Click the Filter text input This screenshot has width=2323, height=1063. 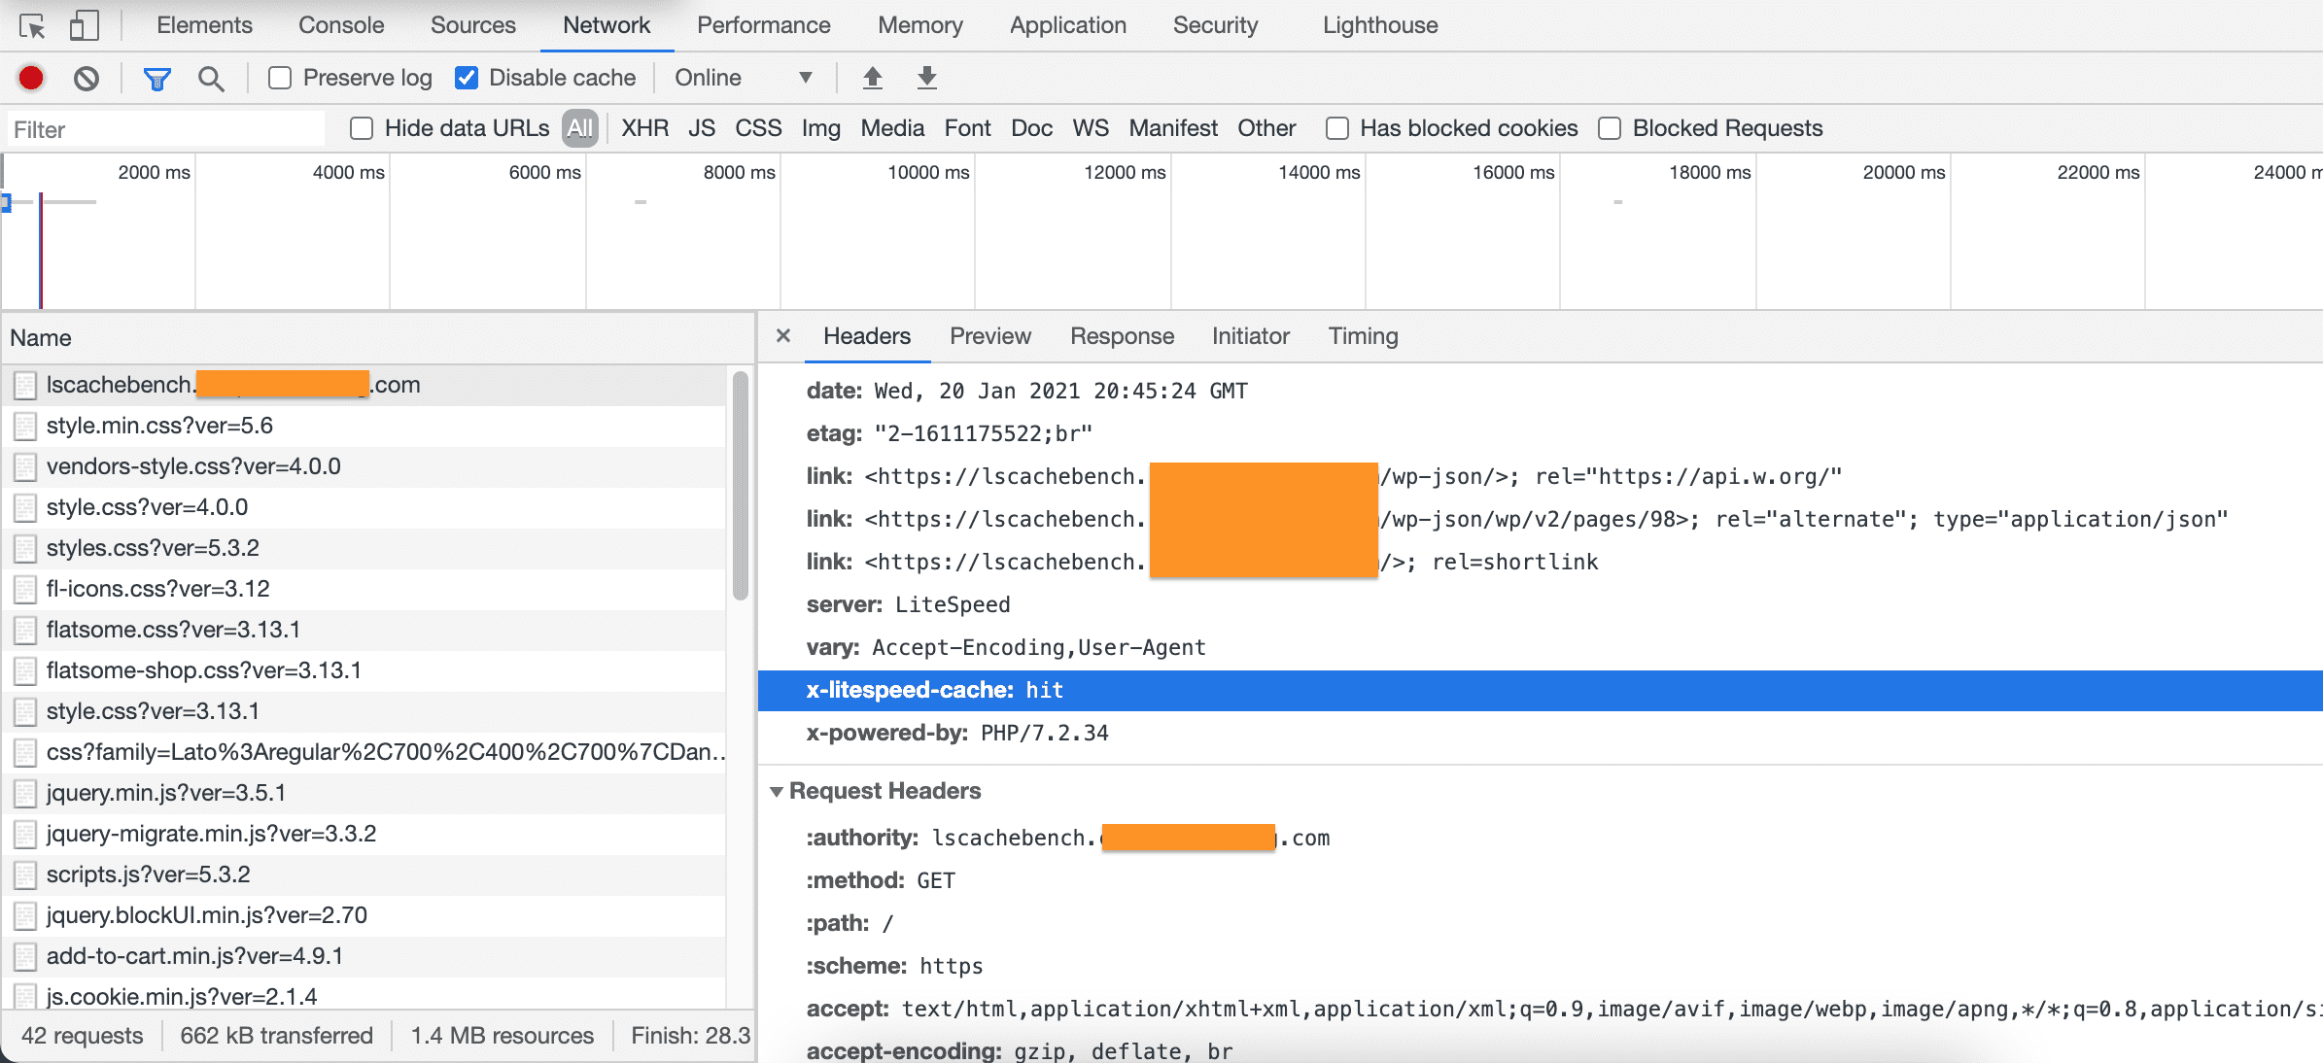pyautogui.click(x=165, y=129)
